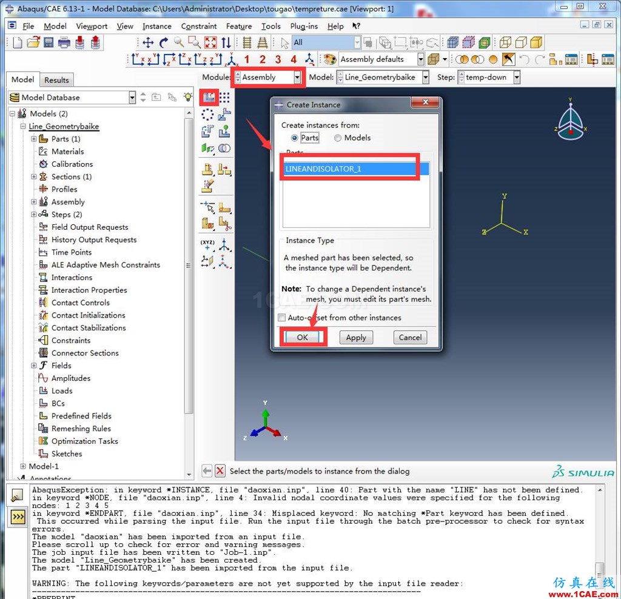
Task: Select BCs in the model tree
Action: point(58,403)
